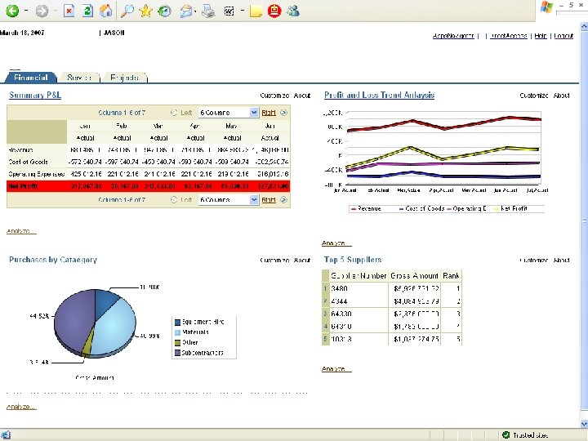Click Customize for Purchases by Category
Screen dimensions: 588x441
274,260
